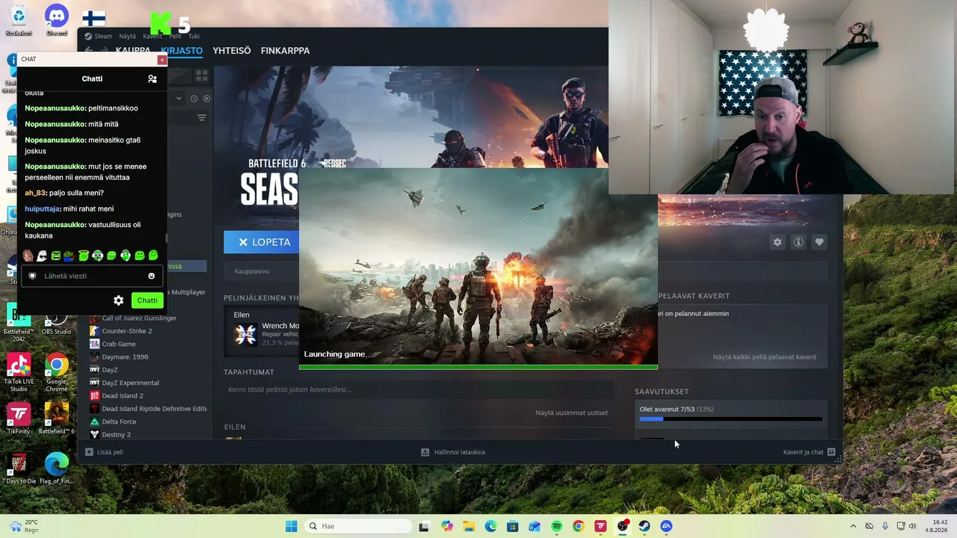Click the taskbar microphone icon

point(885,526)
